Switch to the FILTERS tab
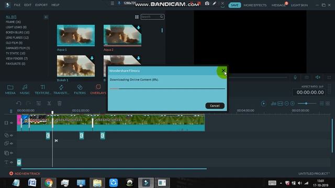 click(x=80, y=89)
